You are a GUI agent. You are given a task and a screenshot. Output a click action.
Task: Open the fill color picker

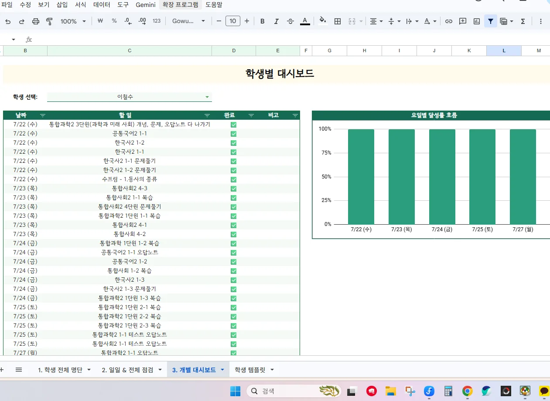pos(323,21)
